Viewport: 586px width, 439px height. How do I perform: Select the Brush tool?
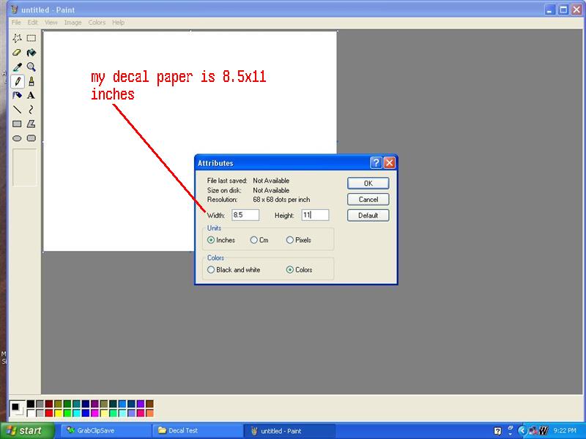click(31, 81)
